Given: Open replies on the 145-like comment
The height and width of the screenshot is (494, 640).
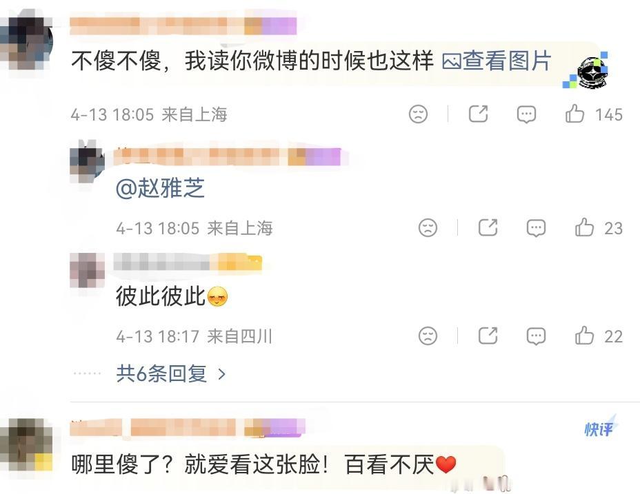Looking at the screenshot, I should [526, 114].
